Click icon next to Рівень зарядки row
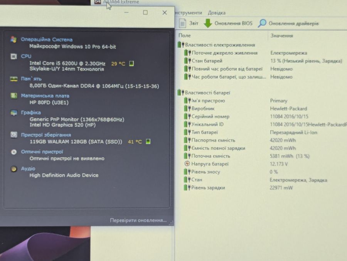The height and width of the screenshot is (261, 347). 187,187
